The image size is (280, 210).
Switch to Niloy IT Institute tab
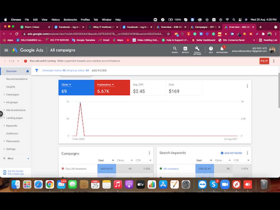(x=103, y=27)
